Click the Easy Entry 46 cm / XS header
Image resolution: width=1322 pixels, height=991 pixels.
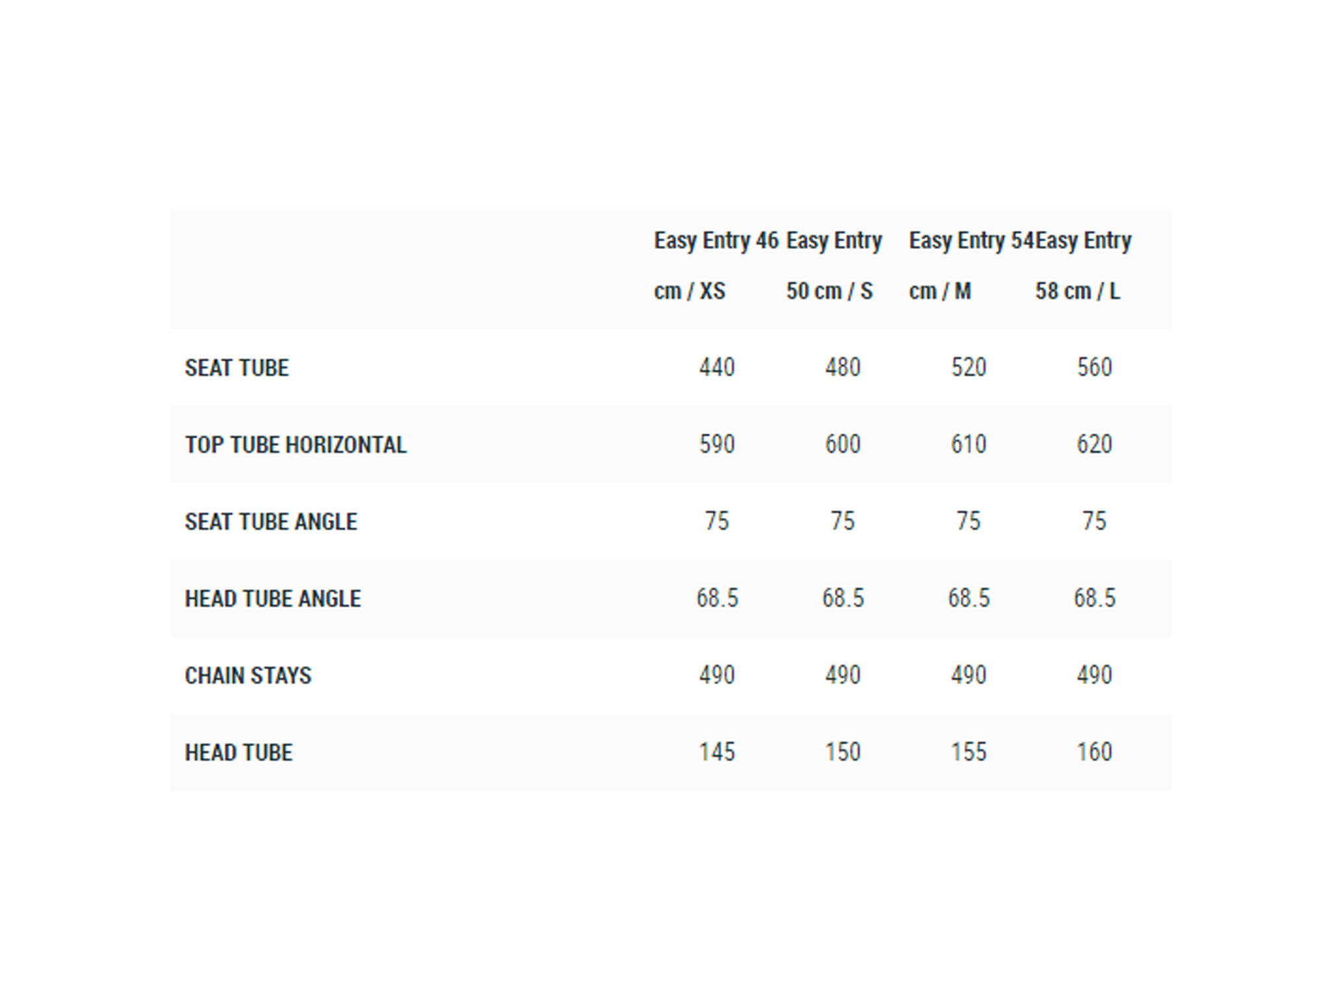pos(717,266)
